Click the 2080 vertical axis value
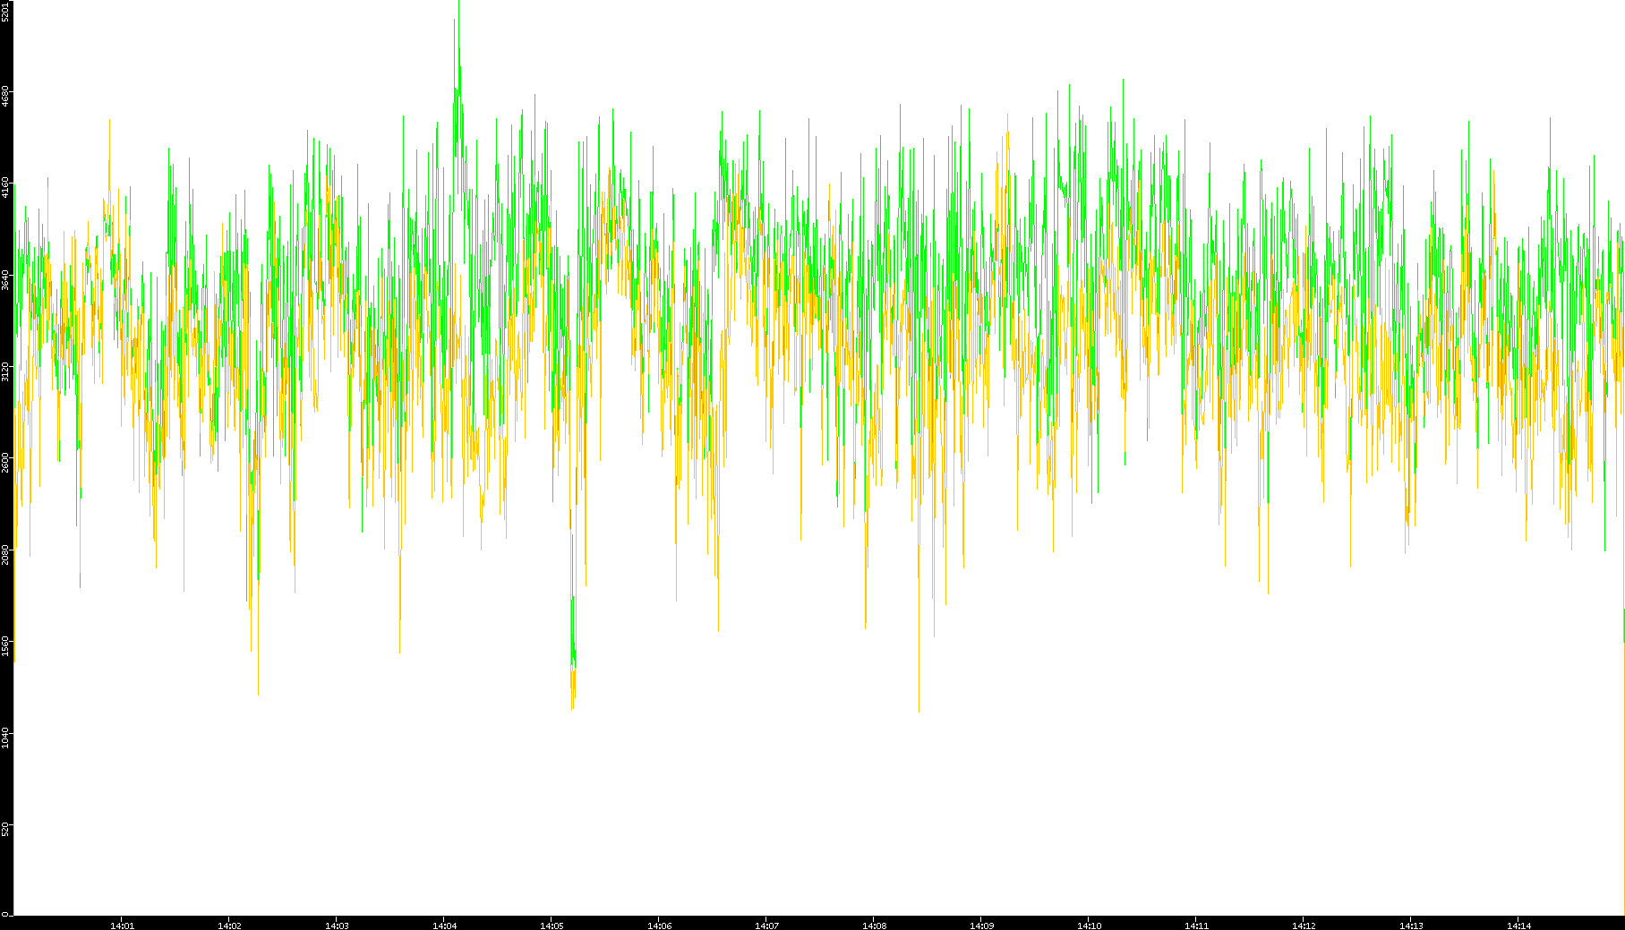Screen dimensions: 1625x930 [x=6, y=554]
